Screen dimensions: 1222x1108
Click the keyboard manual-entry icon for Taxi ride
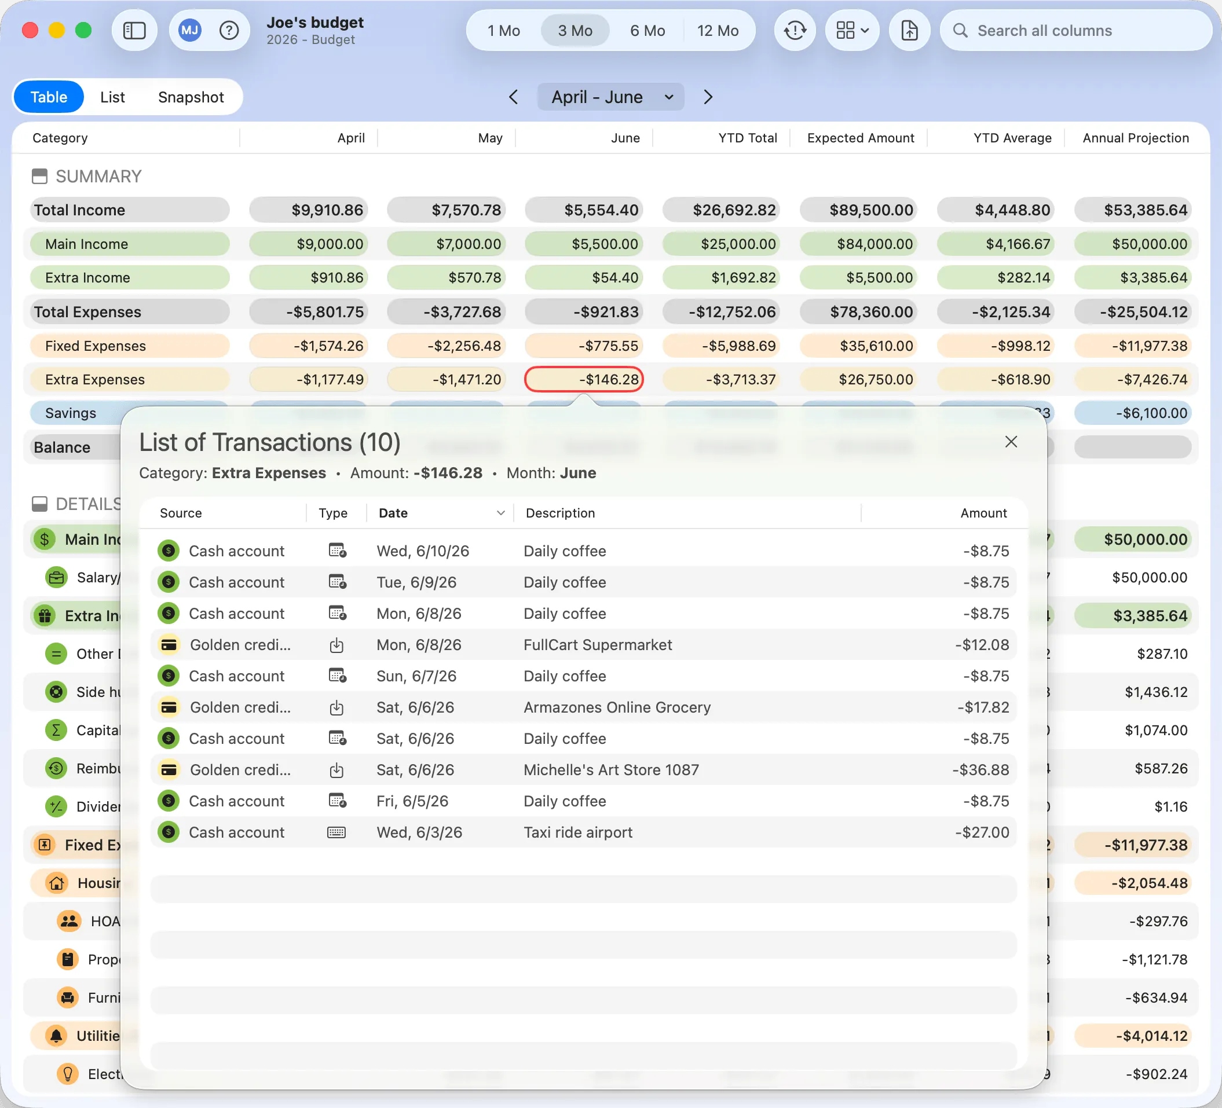coord(337,832)
